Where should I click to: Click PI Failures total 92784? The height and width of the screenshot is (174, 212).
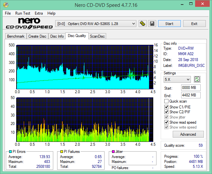tap(96, 167)
